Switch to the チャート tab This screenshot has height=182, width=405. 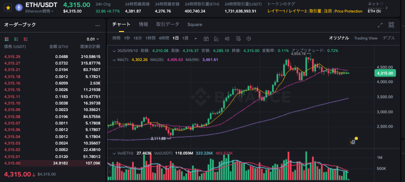(x=121, y=24)
